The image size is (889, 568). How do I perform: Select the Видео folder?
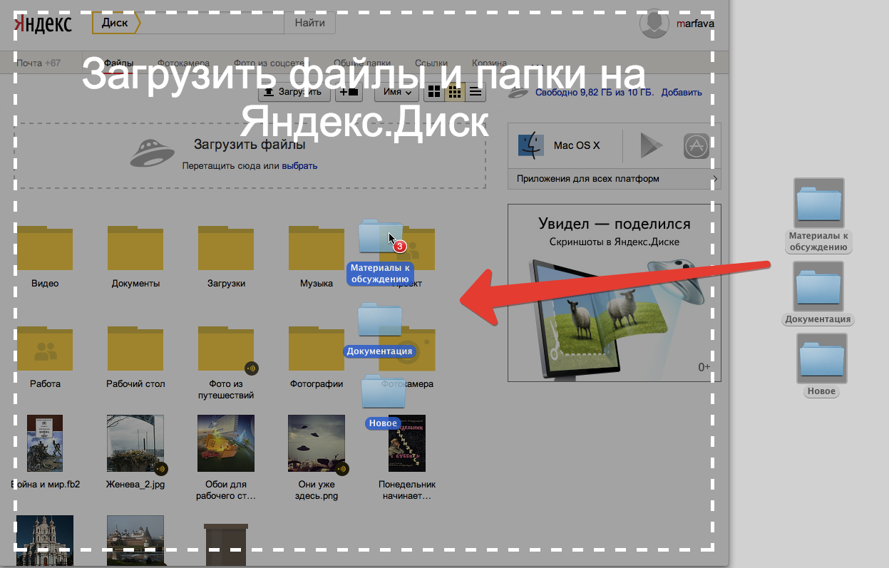coord(45,247)
